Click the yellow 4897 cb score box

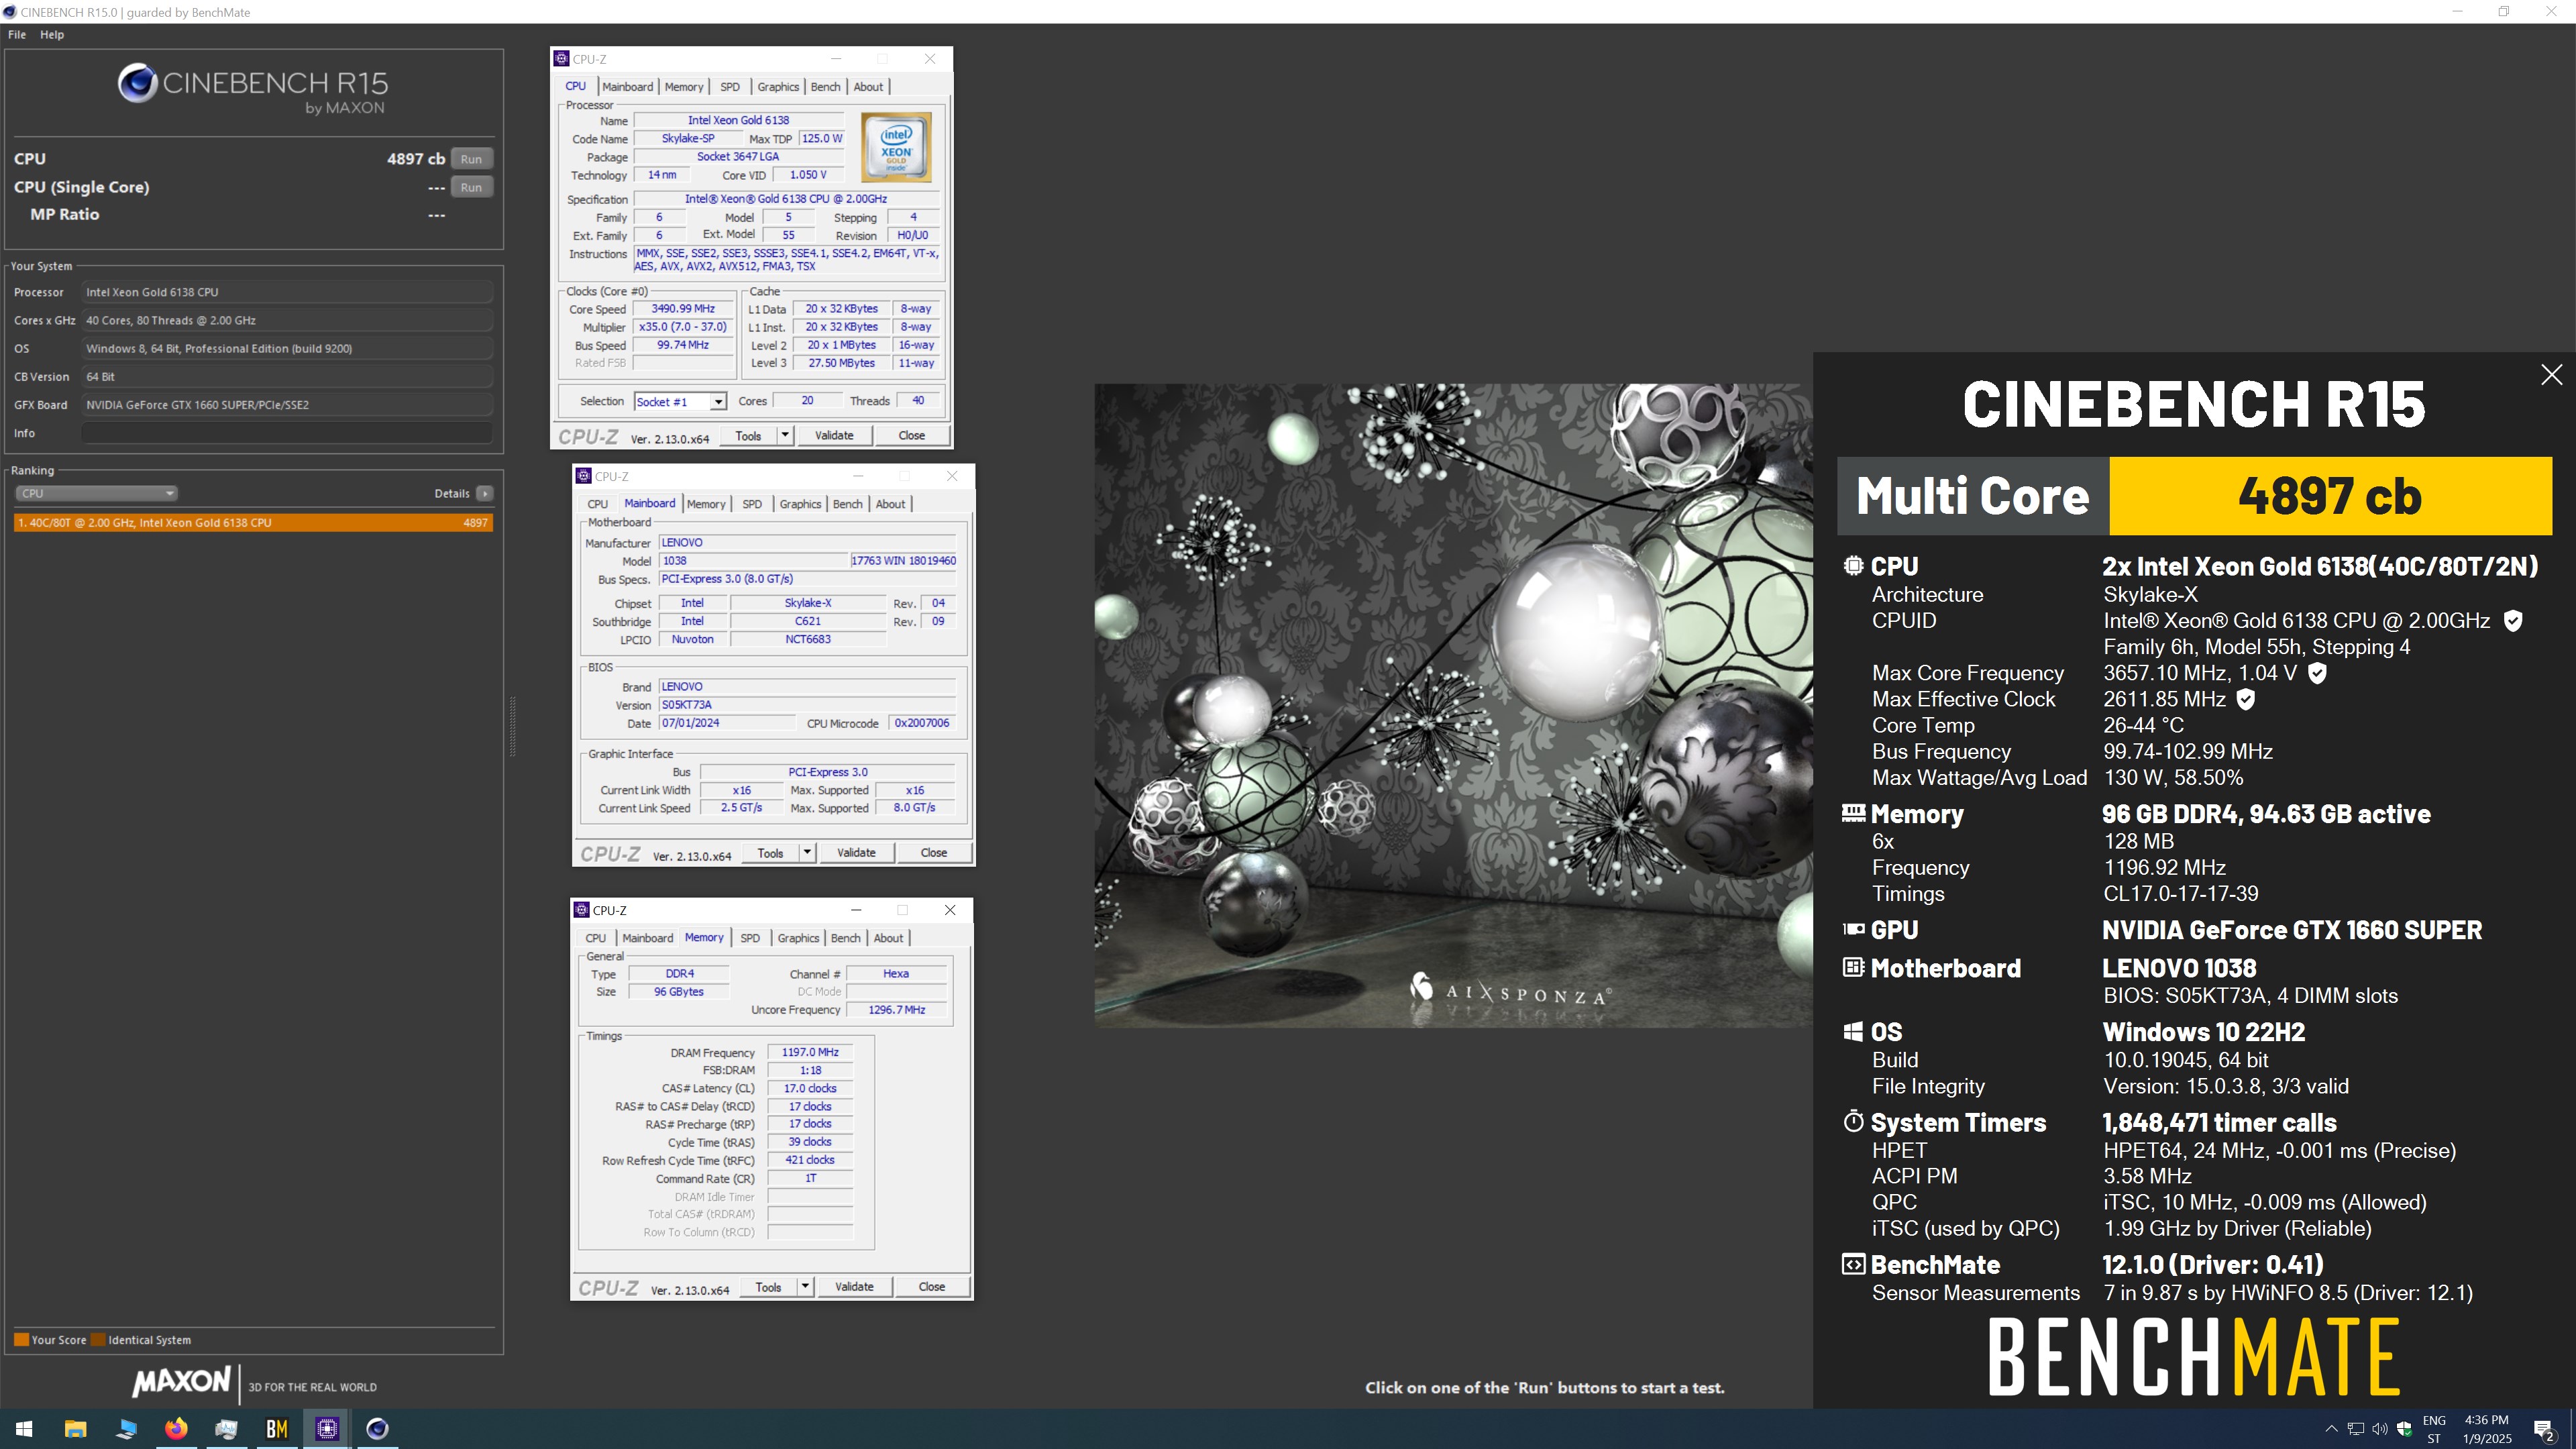2330,496
